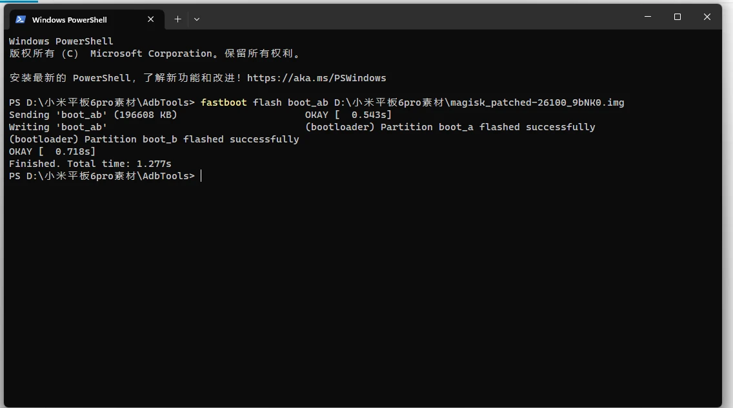The height and width of the screenshot is (408, 733).
Task: Click the yellow fastboot command word
Action: point(223,102)
